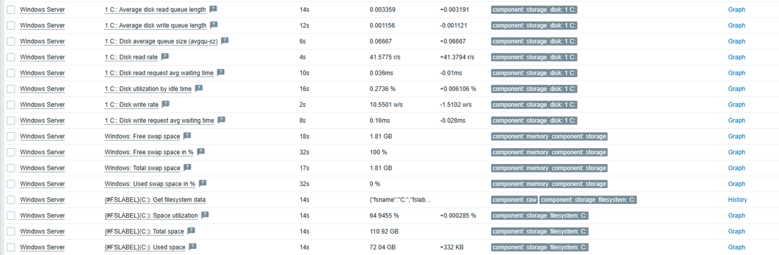
Task: Click help icon beside Used space
Action: click(x=192, y=246)
